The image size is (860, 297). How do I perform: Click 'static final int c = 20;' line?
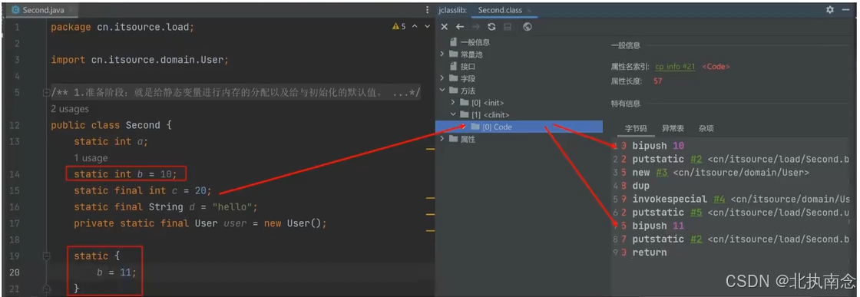coord(143,190)
